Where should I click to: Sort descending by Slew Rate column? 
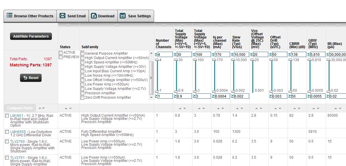[x=242, y=108]
